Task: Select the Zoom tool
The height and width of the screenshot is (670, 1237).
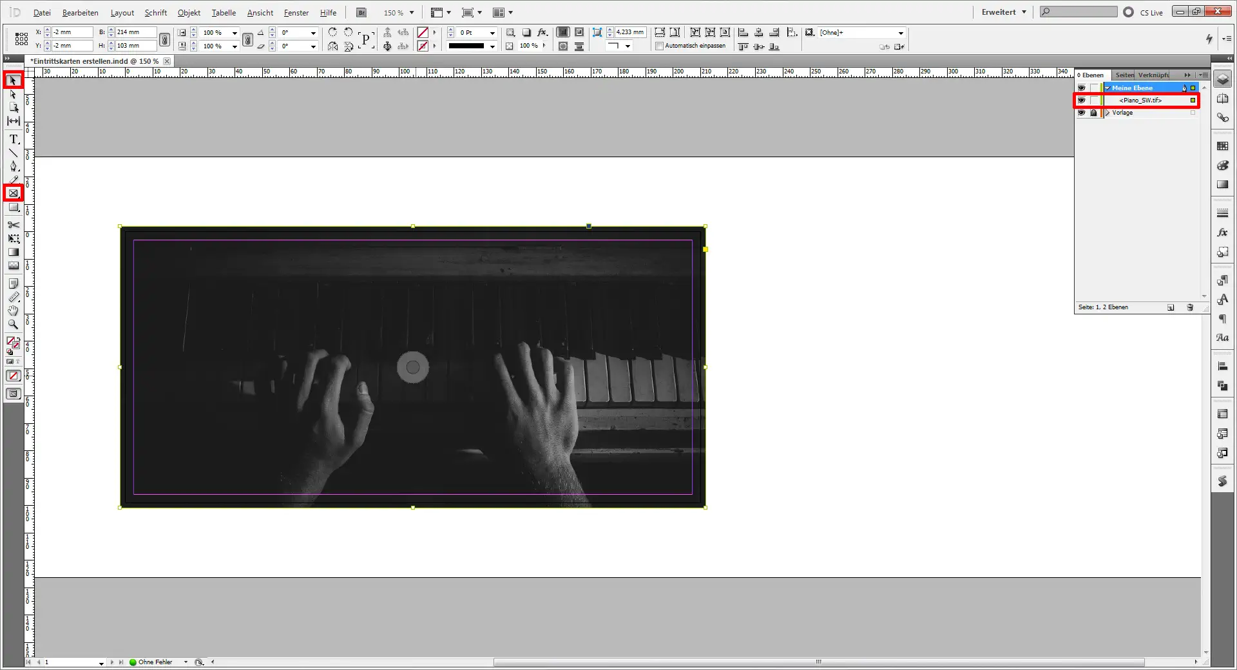Action: click(12, 325)
